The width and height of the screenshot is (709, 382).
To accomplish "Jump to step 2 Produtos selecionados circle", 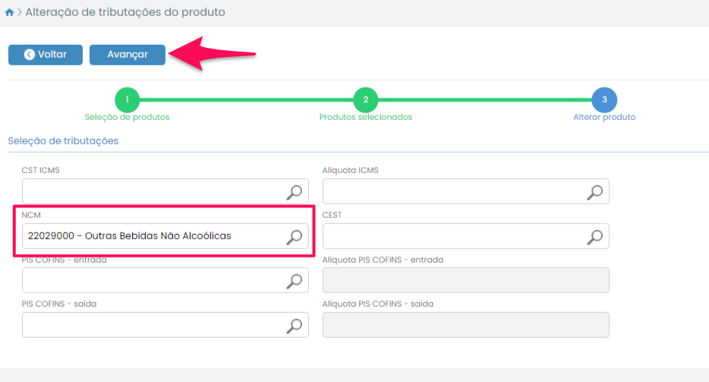I will (365, 99).
